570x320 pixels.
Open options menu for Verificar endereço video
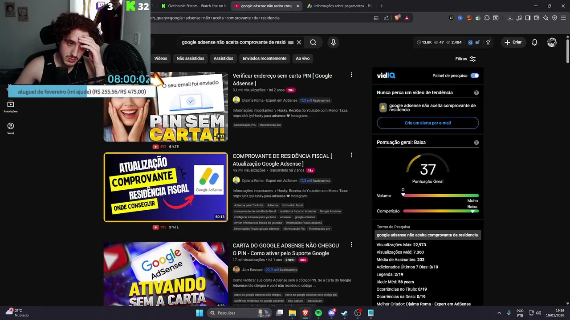click(351, 75)
